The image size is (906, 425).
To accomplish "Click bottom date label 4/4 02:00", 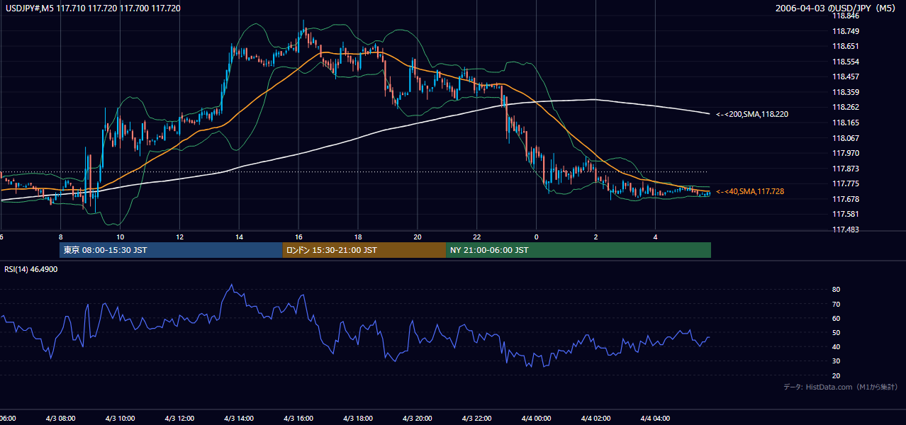I will pyautogui.click(x=596, y=418).
